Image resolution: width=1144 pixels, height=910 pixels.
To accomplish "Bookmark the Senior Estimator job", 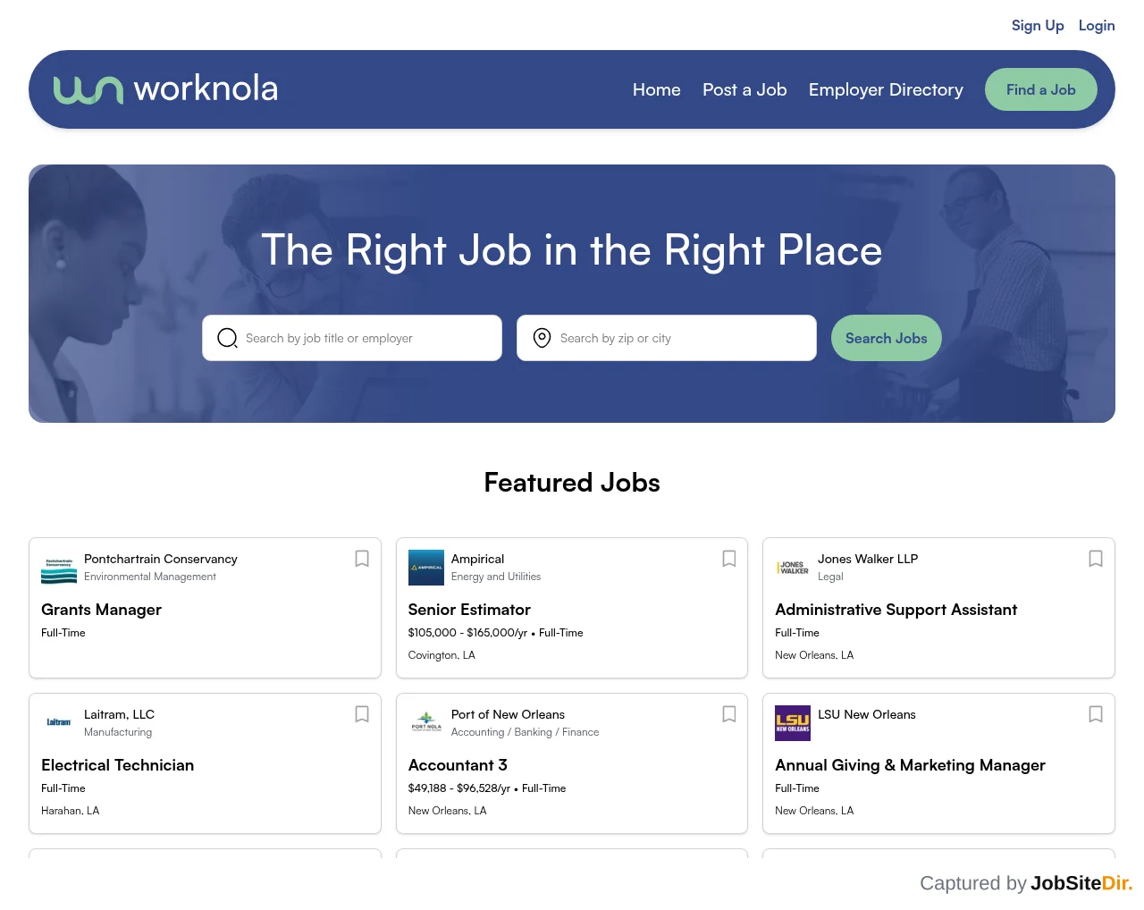I will click(x=729, y=559).
